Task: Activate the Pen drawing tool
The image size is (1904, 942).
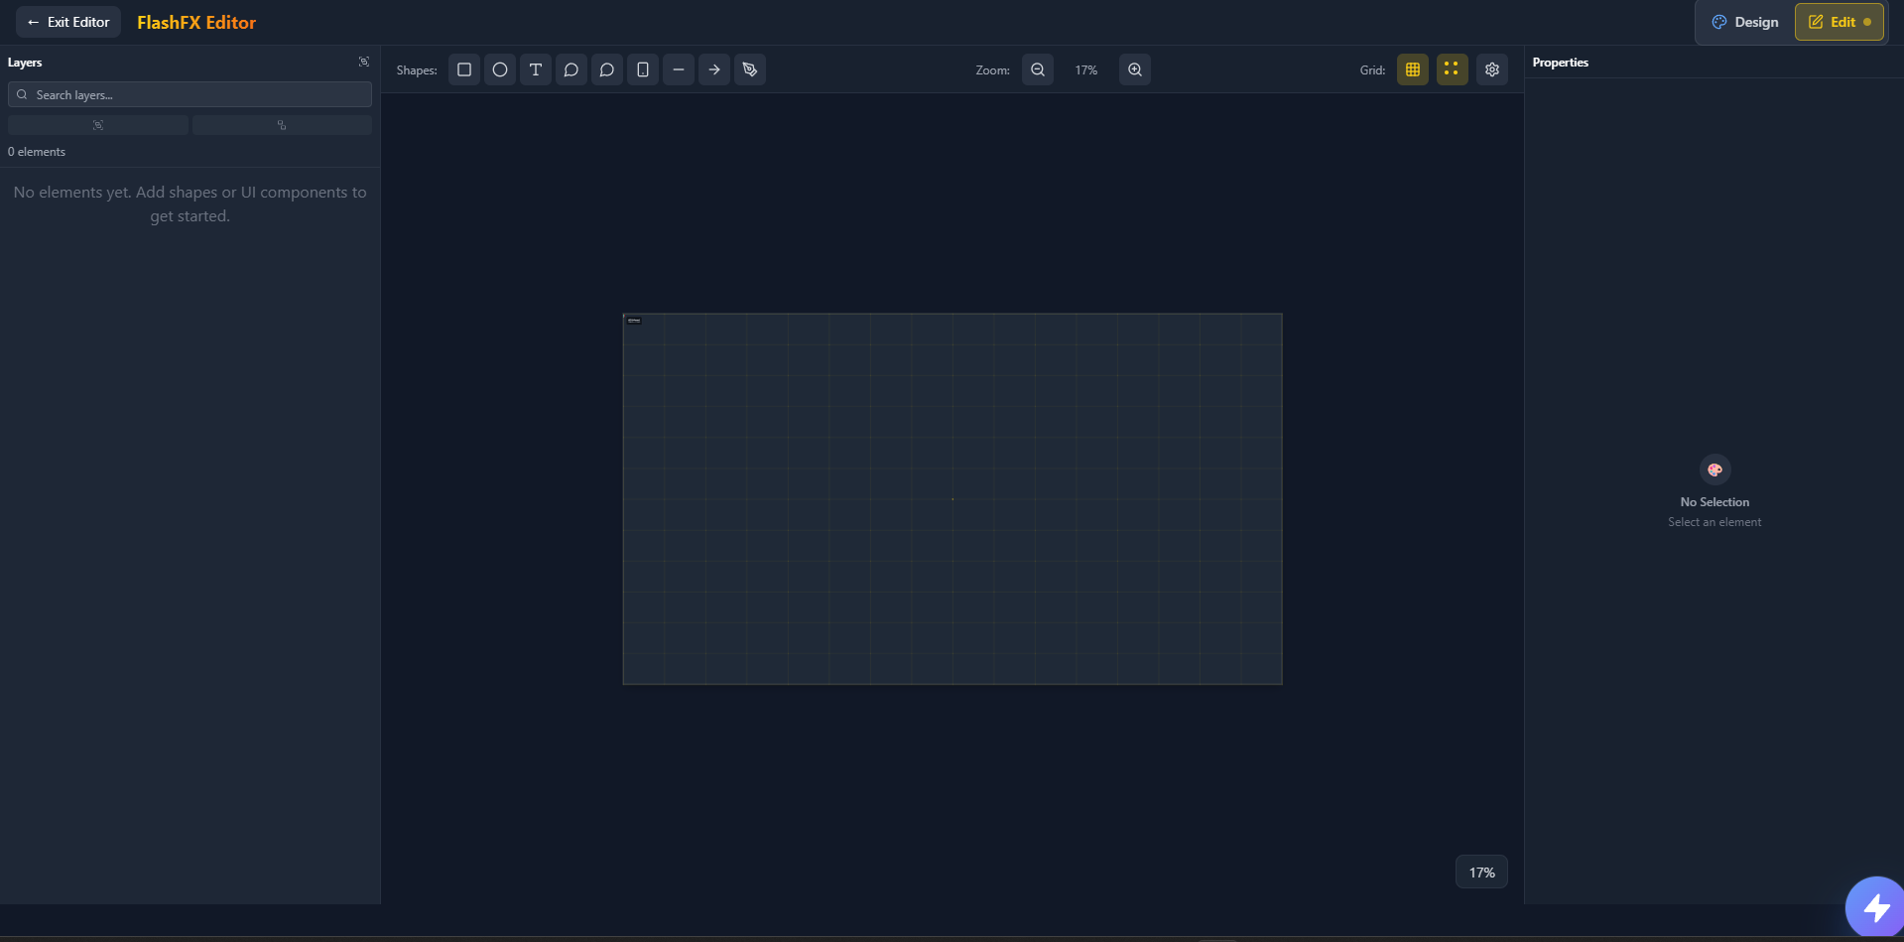Action: (x=750, y=69)
